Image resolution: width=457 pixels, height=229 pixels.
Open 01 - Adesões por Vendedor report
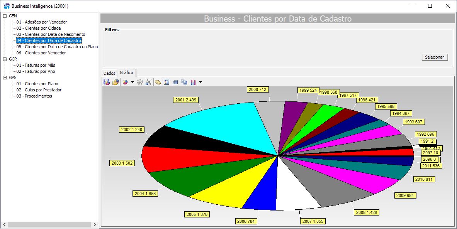[41, 22]
